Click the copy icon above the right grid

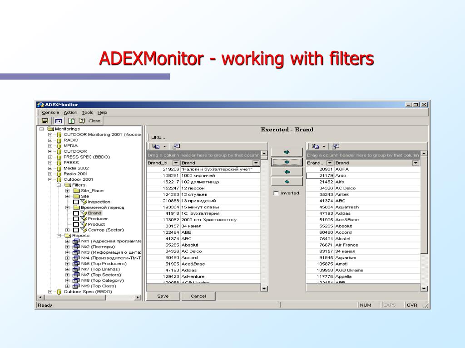click(315, 146)
